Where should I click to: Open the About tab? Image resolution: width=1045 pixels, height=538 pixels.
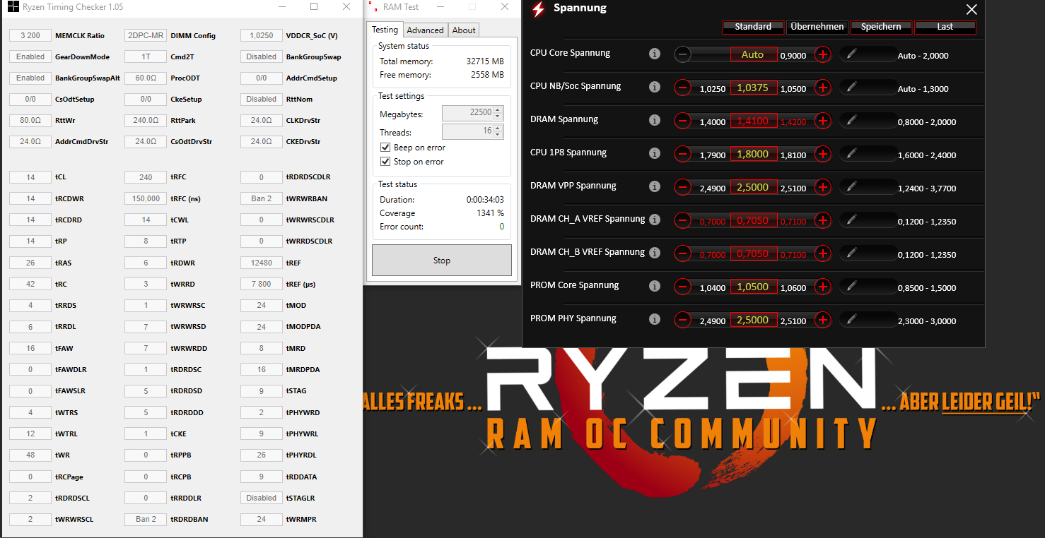[x=464, y=30]
